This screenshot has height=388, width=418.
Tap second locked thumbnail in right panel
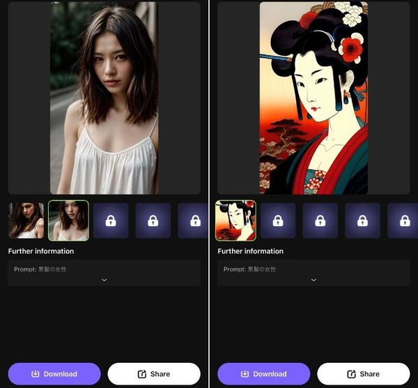point(320,221)
